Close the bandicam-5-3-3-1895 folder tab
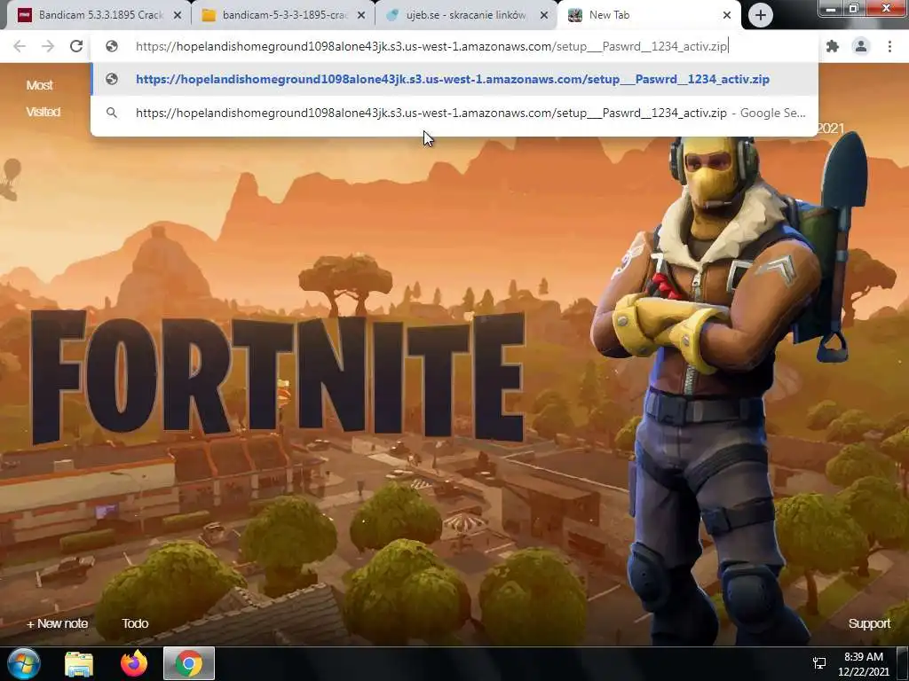Image resolution: width=909 pixels, height=681 pixels. point(361,16)
